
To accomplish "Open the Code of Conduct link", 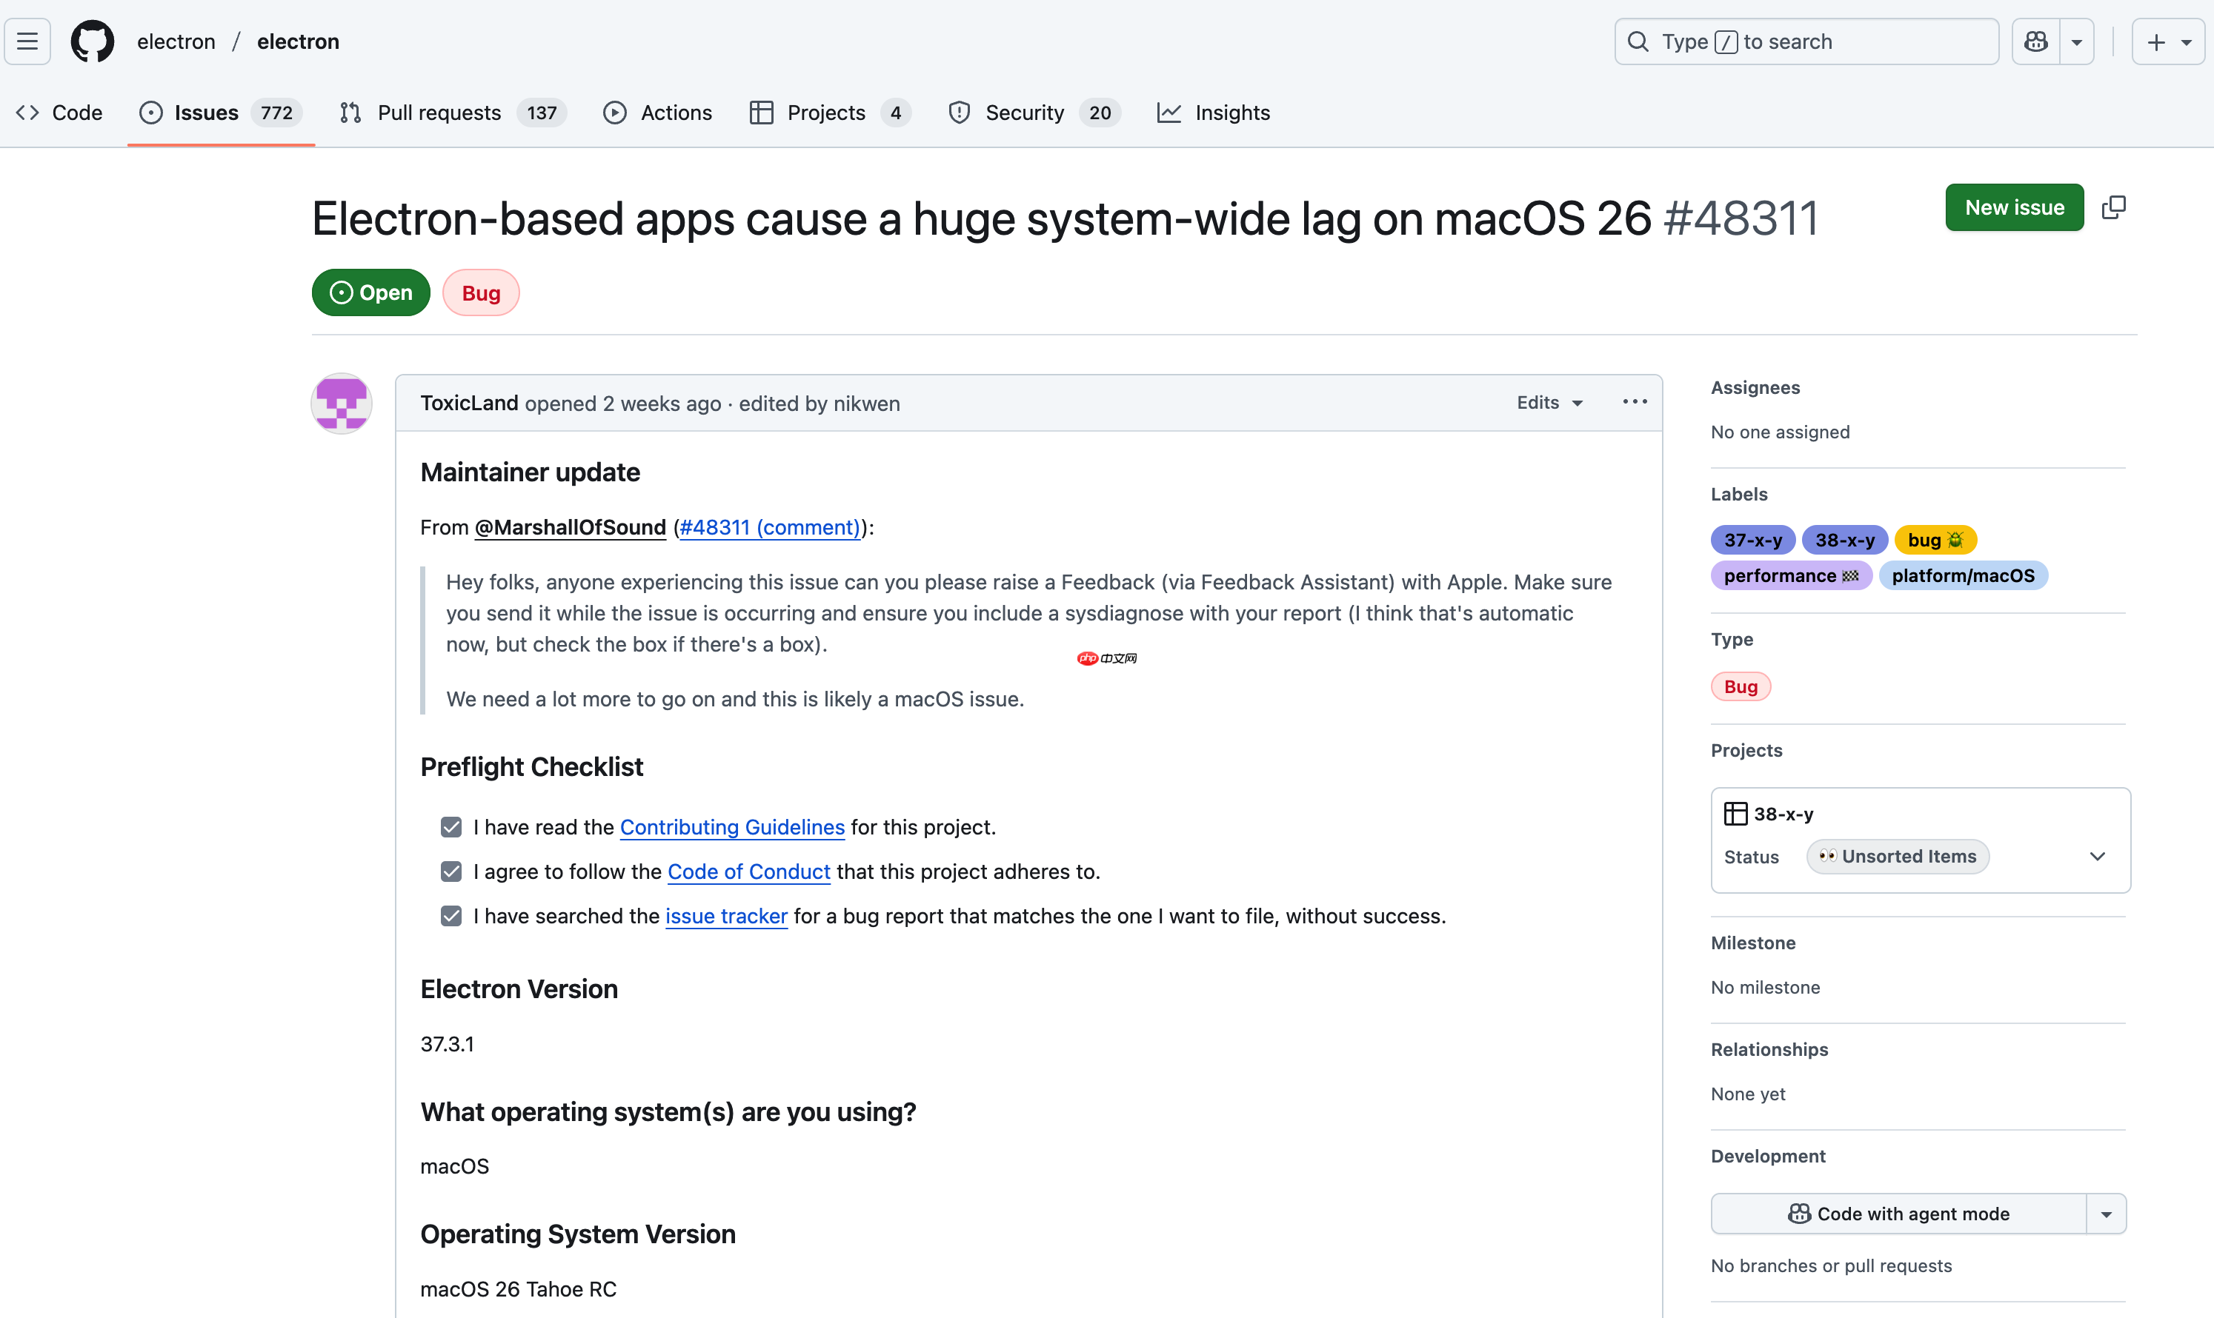I will click(748, 872).
